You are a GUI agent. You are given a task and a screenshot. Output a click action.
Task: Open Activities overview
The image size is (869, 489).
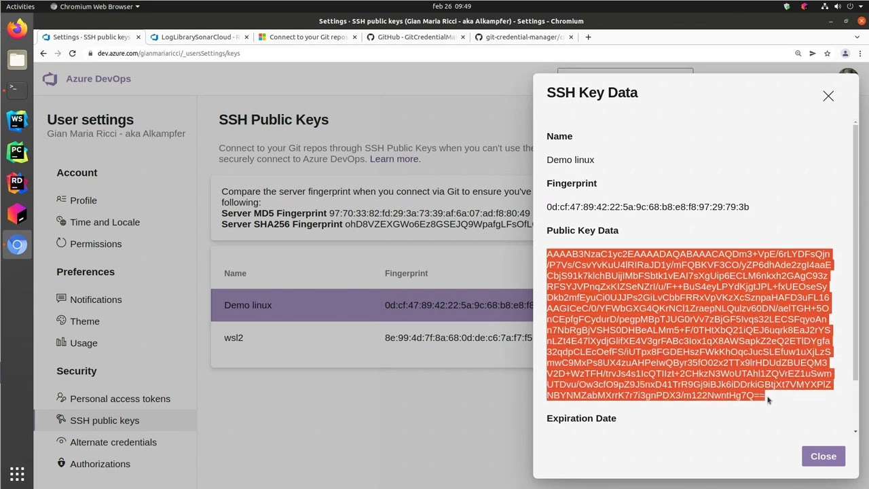[20, 6]
